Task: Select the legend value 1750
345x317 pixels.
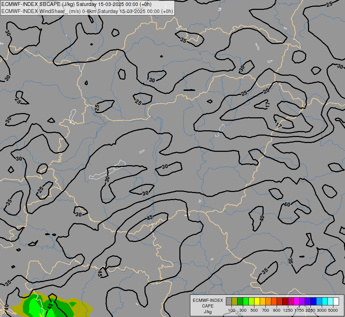Action: (x=299, y=310)
